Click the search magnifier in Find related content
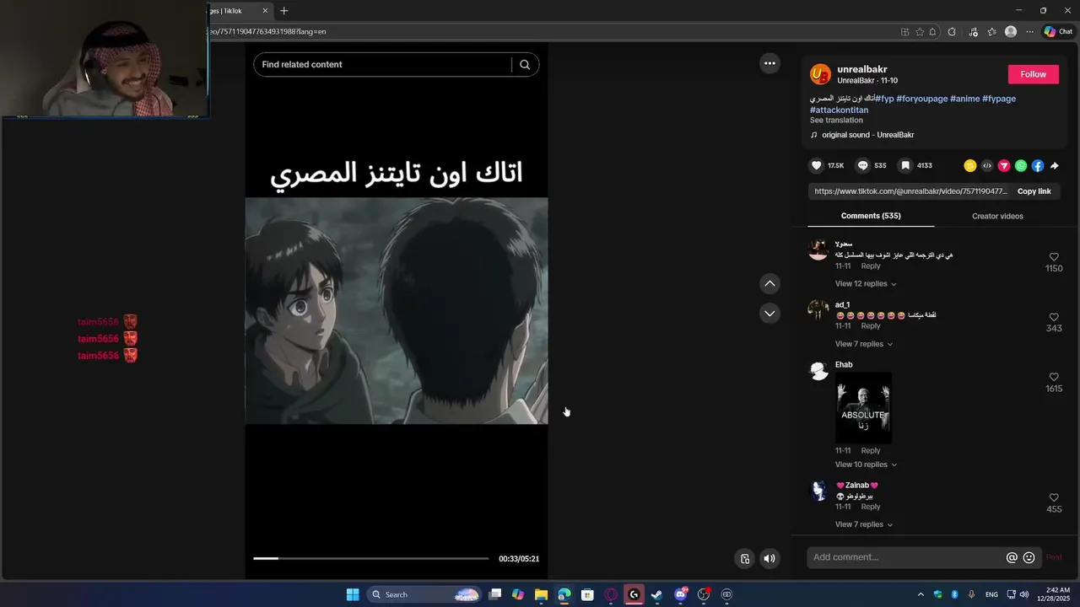The width and height of the screenshot is (1080, 607). tap(525, 65)
